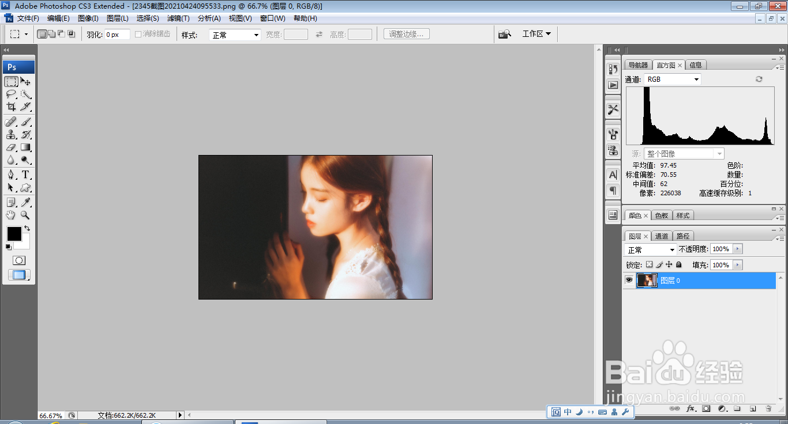The width and height of the screenshot is (788, 424).
Task: Reset default foreground and background colors
Action: pyautogui.click(x=9, y=247)
